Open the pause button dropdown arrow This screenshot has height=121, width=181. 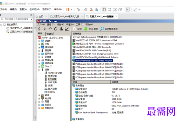(x=71, y=9)
